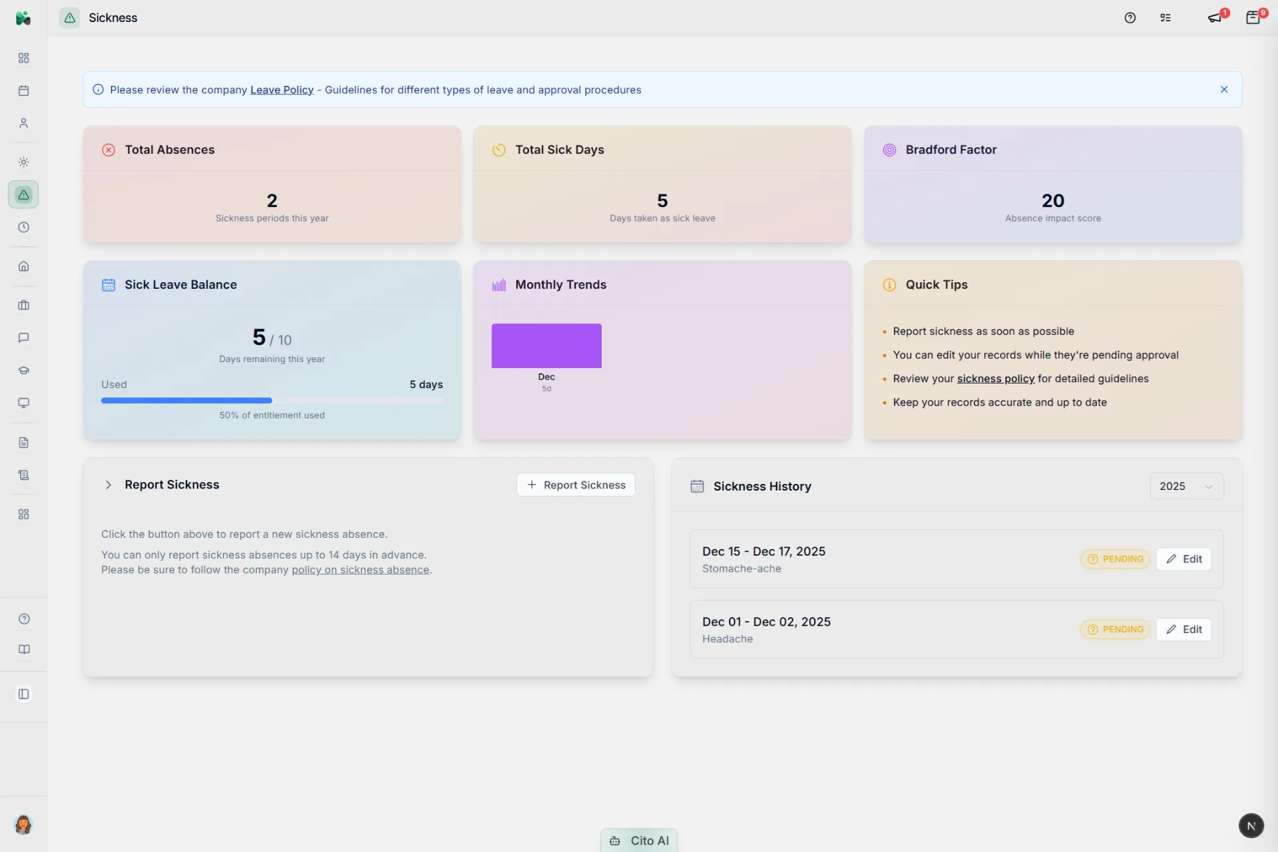Open the open-book guide icon in sidebar
1278x852 pixels.
(24, 650)
